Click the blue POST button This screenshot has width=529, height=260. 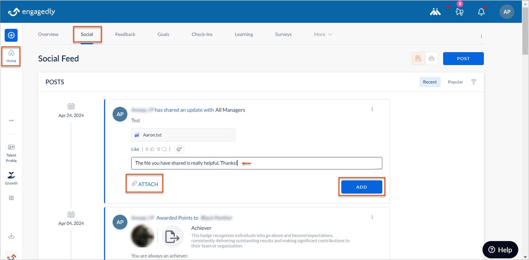[x=463, y=59]
